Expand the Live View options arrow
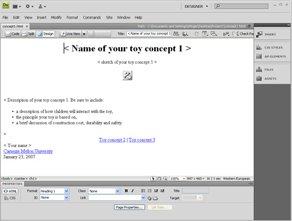This screenshot has height=221, width=292. point(84,34)
